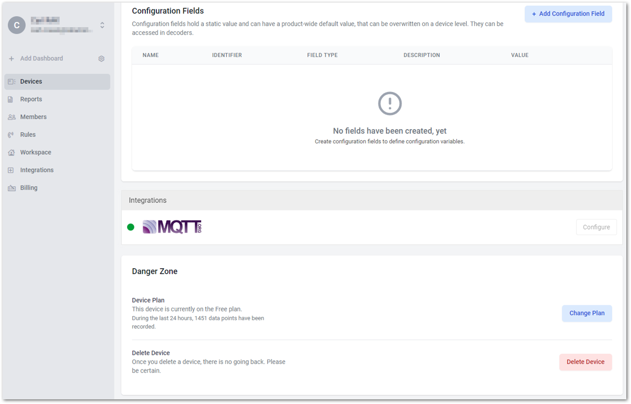The height and width of the screenshot is (404, 631).
Task: Click the plus icon beside Add Dashboard
Action: [12, 59]
